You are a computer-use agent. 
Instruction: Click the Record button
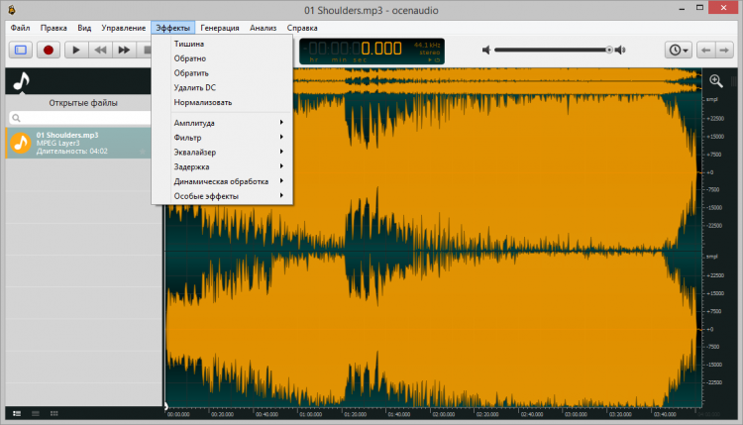(x=49, y=50)
